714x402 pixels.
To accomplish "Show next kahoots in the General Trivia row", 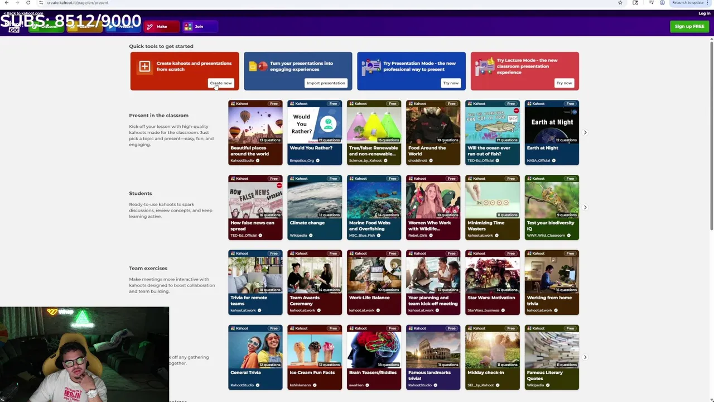I will pyautogui.click(x=585, y=357).
